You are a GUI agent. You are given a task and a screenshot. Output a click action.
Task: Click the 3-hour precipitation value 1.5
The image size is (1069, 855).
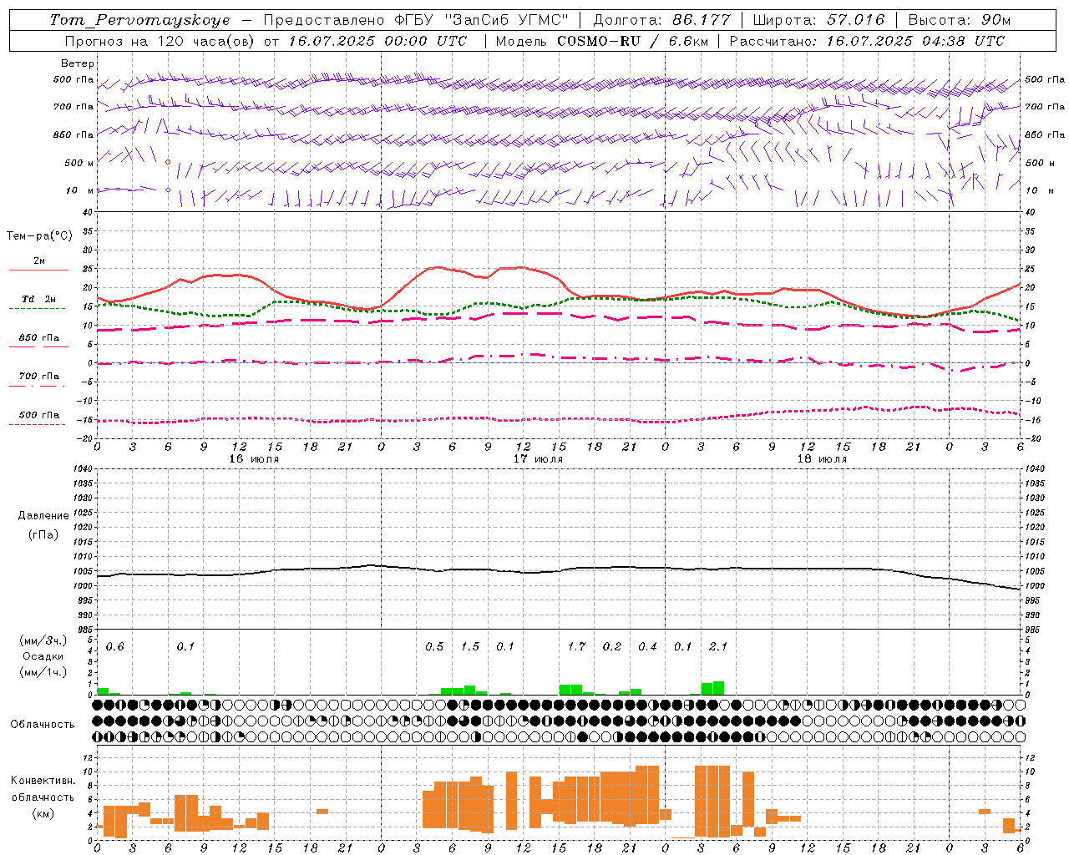470,647
